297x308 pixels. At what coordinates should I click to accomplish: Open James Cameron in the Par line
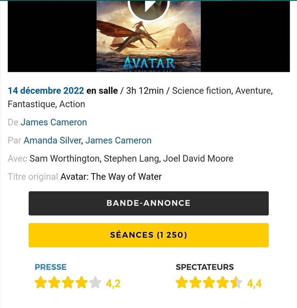[118, 141]
